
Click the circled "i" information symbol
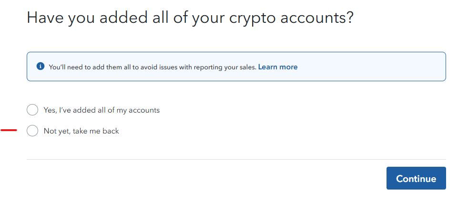point(41,67)
